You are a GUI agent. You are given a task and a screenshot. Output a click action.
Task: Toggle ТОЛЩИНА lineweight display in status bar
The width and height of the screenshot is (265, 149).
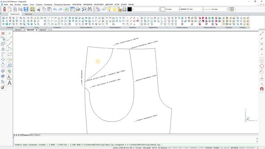208,148
